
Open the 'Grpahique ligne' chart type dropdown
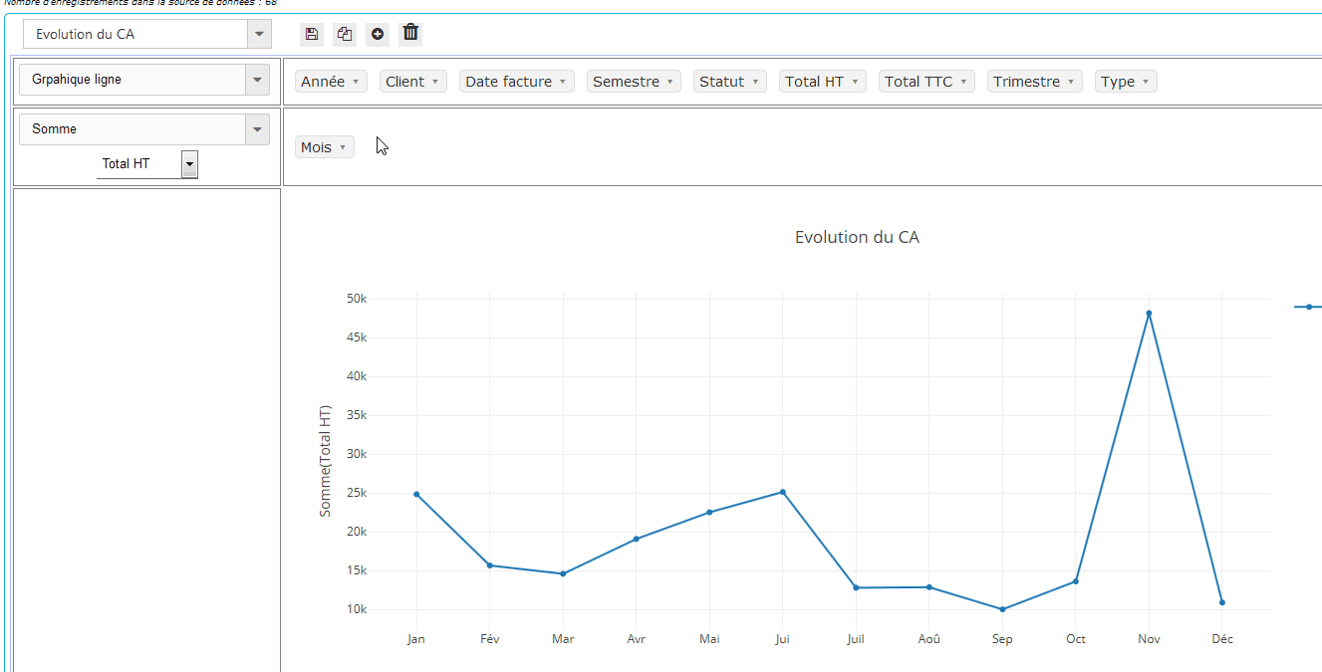(x=258, y=80)
